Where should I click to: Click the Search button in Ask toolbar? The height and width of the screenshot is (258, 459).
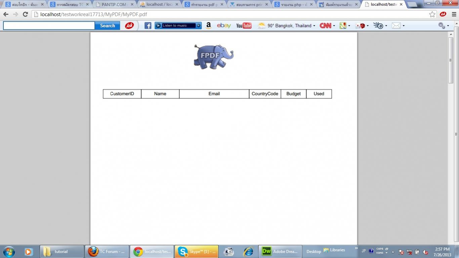pyautogui.click(x=107, y=26)
